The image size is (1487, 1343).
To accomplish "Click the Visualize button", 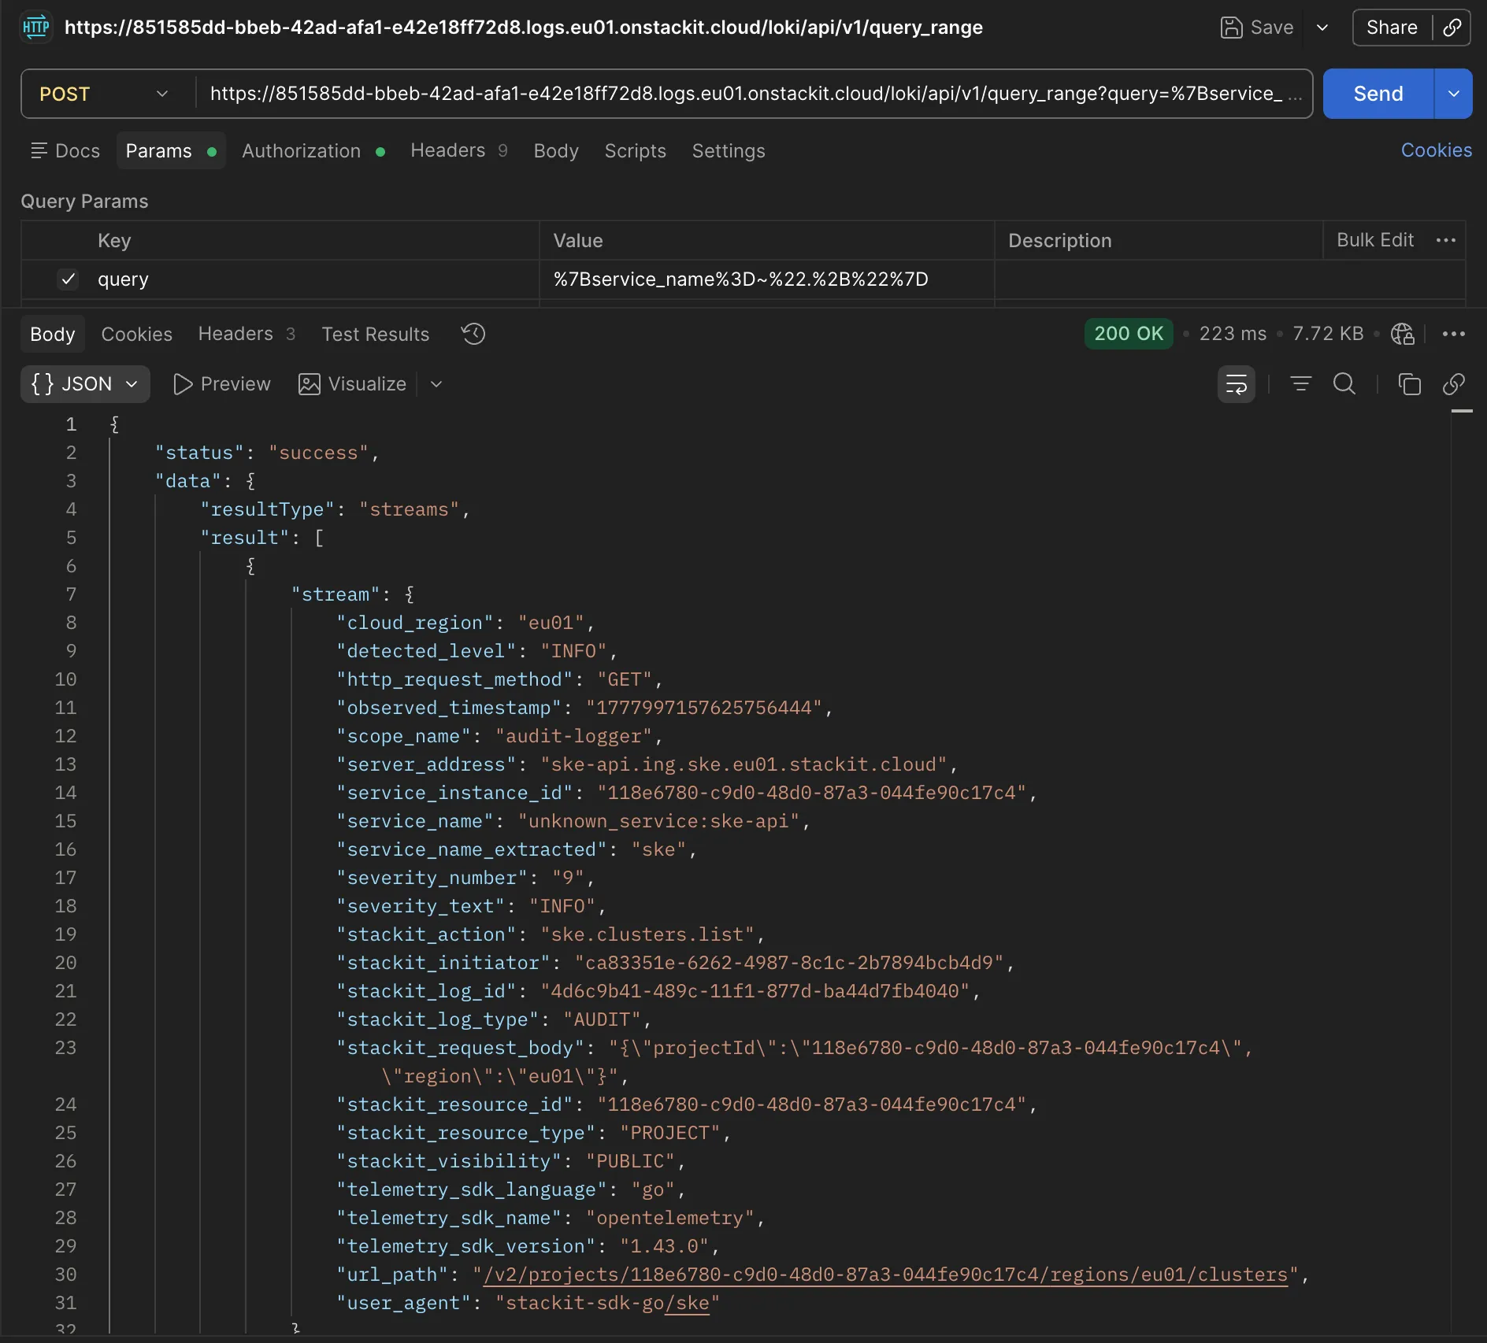I will (352, 383).
